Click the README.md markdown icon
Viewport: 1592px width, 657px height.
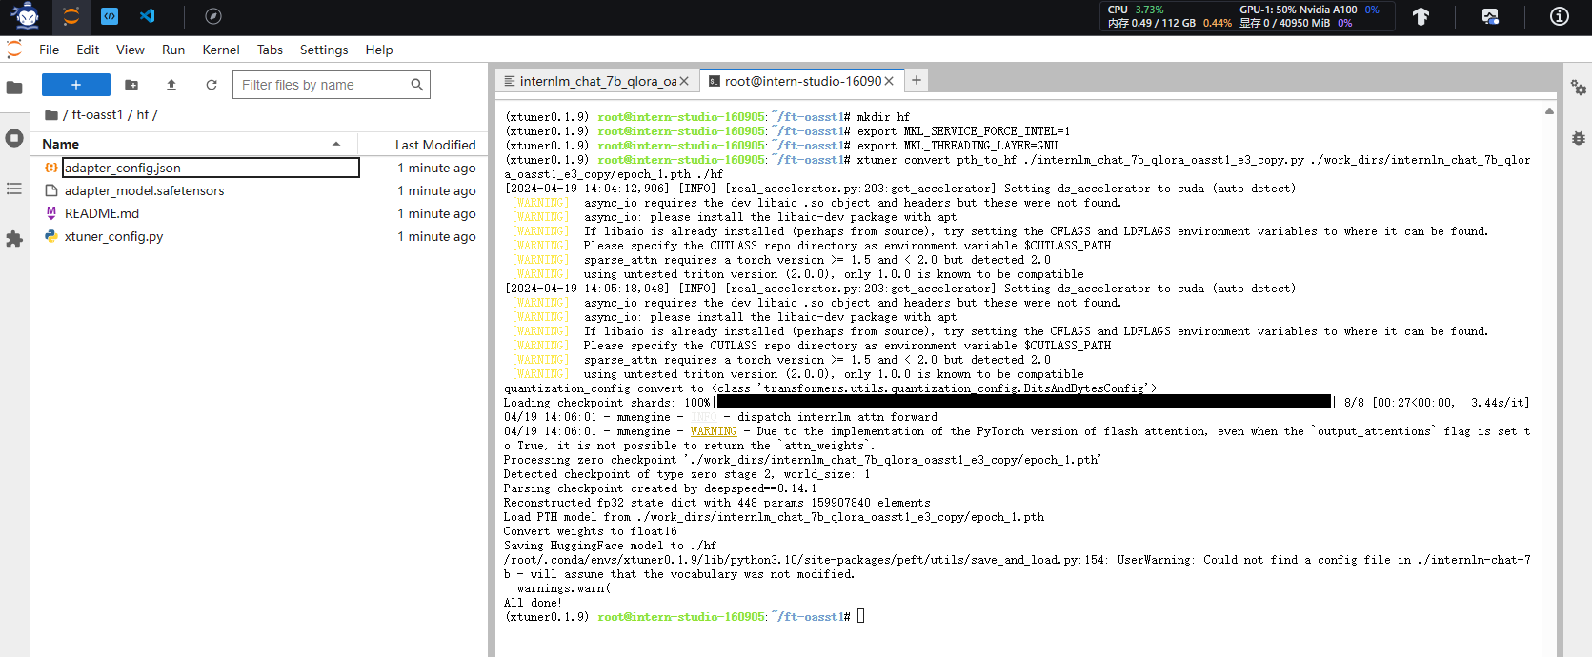coord(51,213)
